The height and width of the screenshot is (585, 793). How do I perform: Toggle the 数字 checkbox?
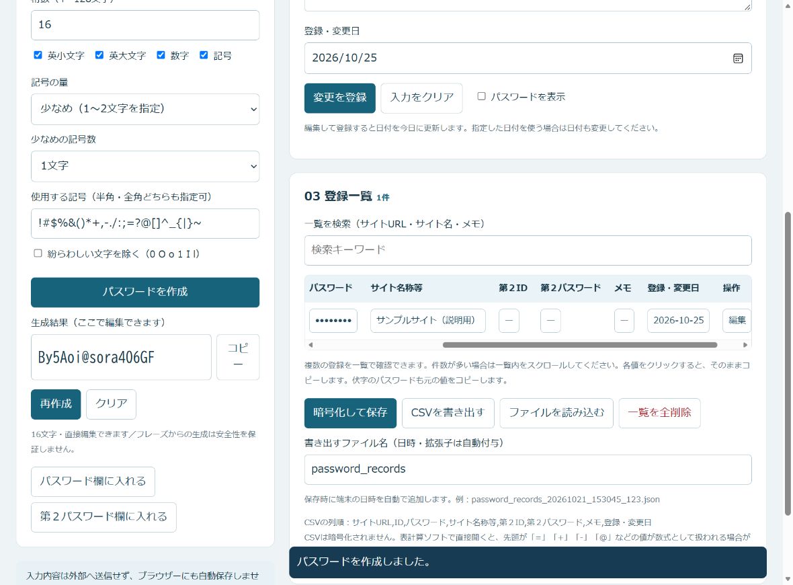(x=161, y=55)
